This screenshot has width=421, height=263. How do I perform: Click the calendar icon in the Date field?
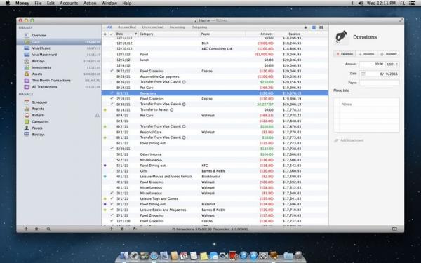(363, 74)
